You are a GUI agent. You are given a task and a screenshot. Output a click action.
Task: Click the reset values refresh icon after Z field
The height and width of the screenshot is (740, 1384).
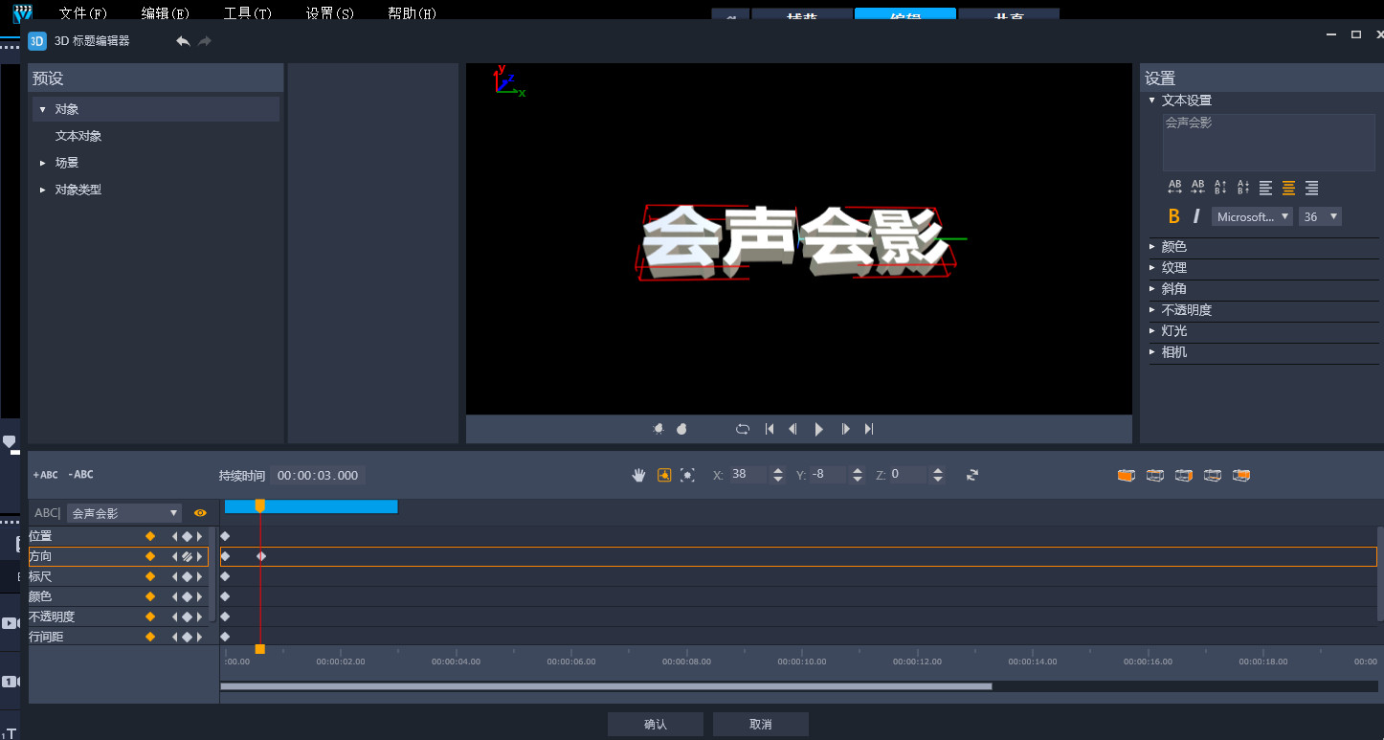972,475
